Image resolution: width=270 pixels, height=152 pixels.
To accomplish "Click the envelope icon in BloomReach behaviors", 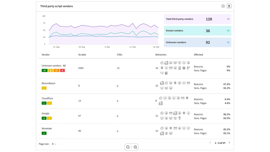I will point(188,83).
